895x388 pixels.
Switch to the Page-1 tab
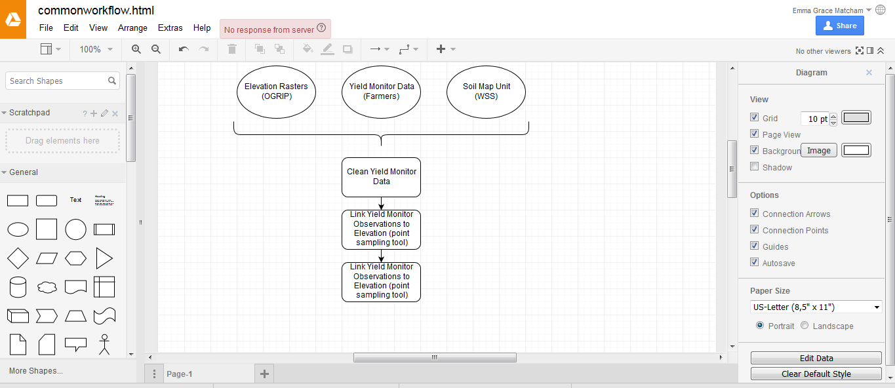180,374
